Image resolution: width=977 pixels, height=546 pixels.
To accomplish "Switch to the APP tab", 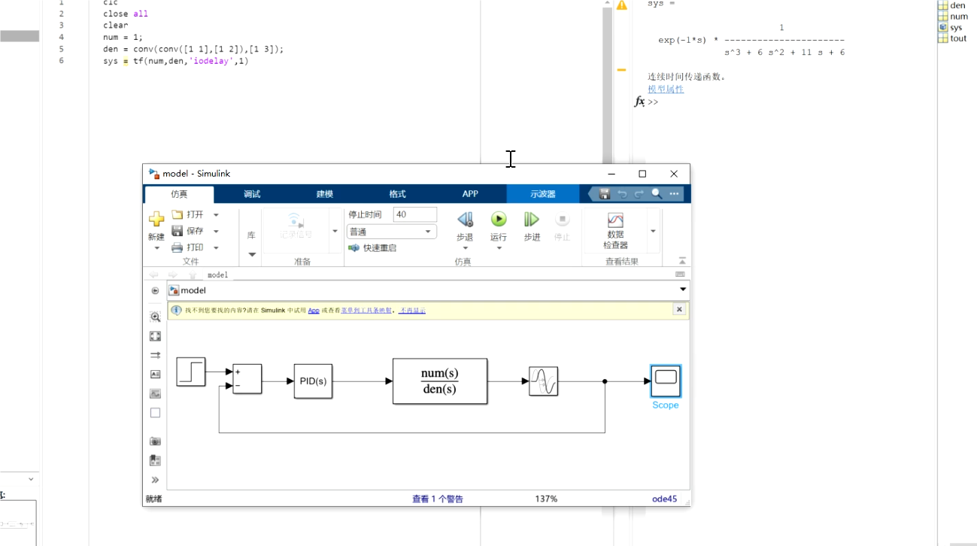I will click(x=470, y=194).
